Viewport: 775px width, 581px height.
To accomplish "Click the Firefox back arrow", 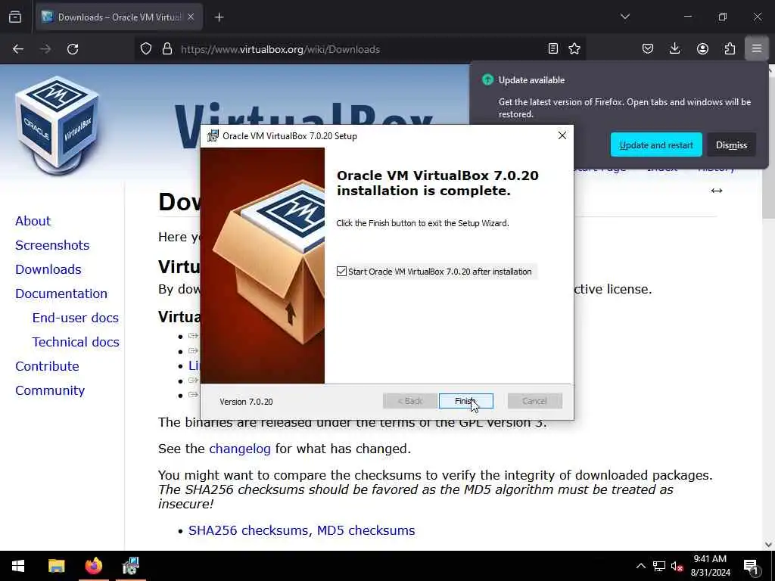I will pos(18,49).
